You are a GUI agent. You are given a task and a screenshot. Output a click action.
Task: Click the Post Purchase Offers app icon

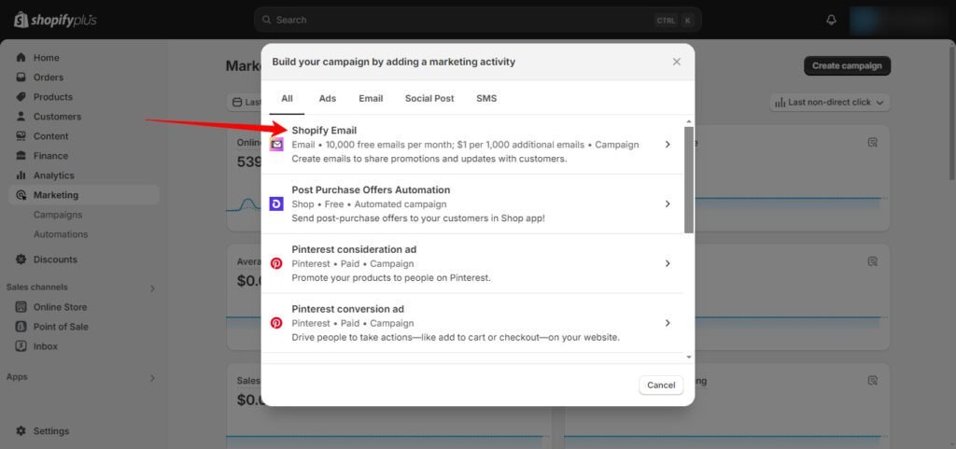[x=276, y=204]
